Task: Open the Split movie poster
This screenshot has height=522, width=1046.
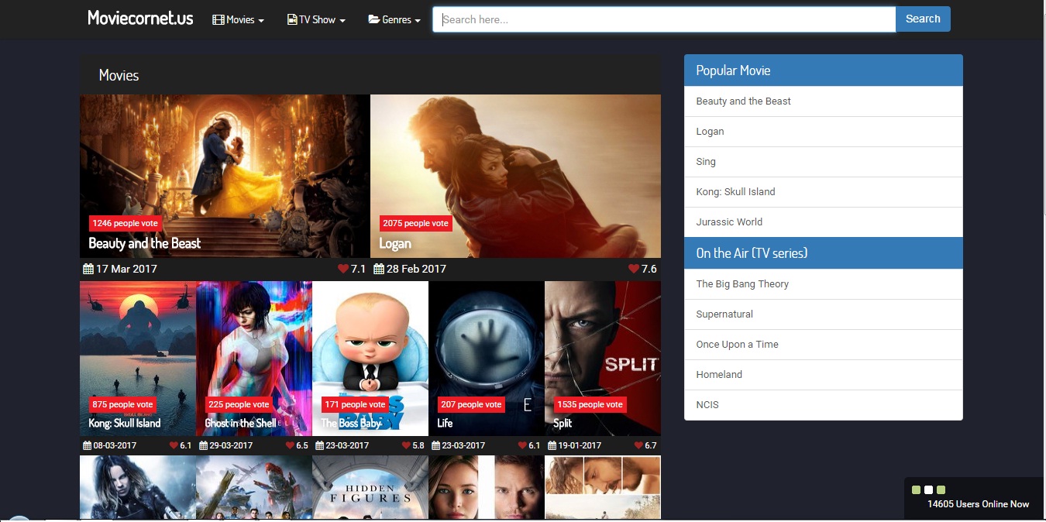Action: click(603, 358)
